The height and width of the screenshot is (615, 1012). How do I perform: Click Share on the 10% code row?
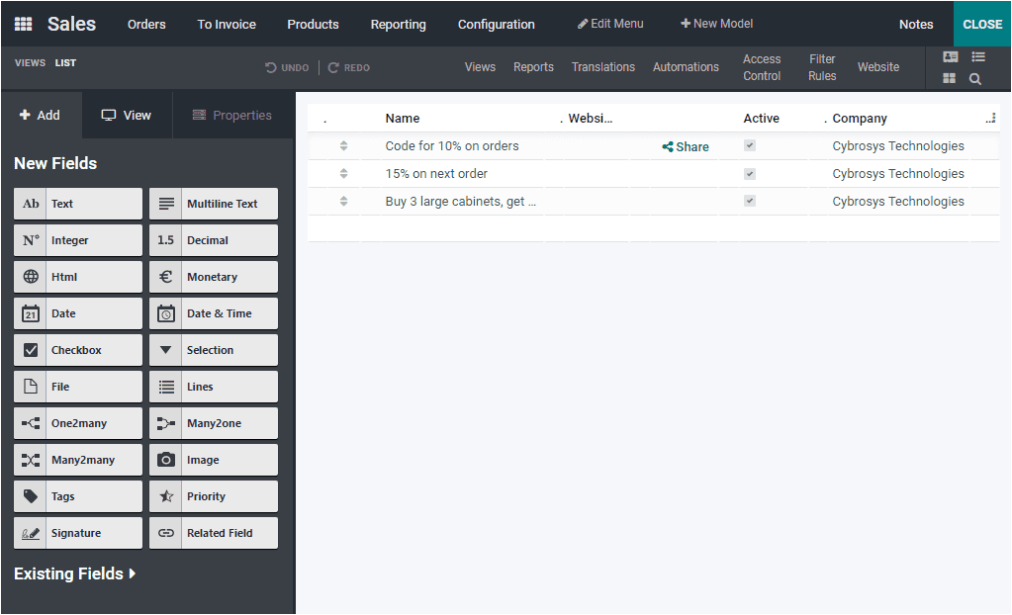[685, 145]
